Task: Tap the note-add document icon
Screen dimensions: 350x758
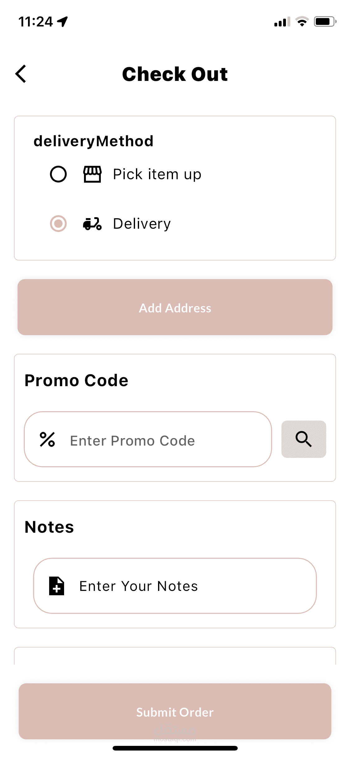Action: click(57, 586)
